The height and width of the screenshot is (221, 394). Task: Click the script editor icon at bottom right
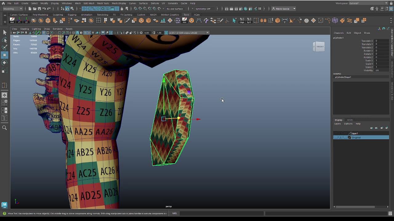pos(390,213)
